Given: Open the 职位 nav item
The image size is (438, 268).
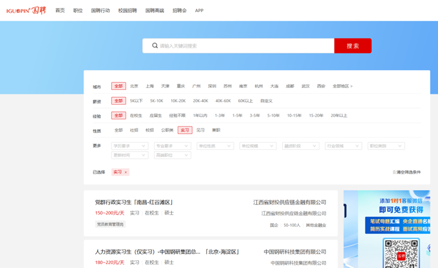Looking at the screenshot, I should (x=78, y=10).
